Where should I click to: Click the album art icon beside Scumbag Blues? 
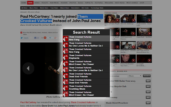[66, 88]
